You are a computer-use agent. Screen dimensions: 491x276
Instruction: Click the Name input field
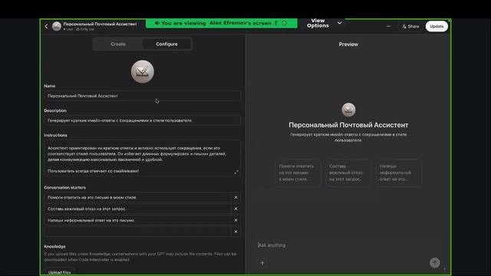click(x=142, y=96)
